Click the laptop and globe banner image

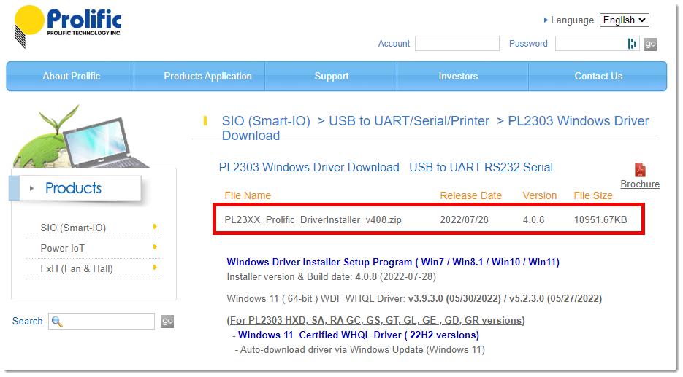80,137
